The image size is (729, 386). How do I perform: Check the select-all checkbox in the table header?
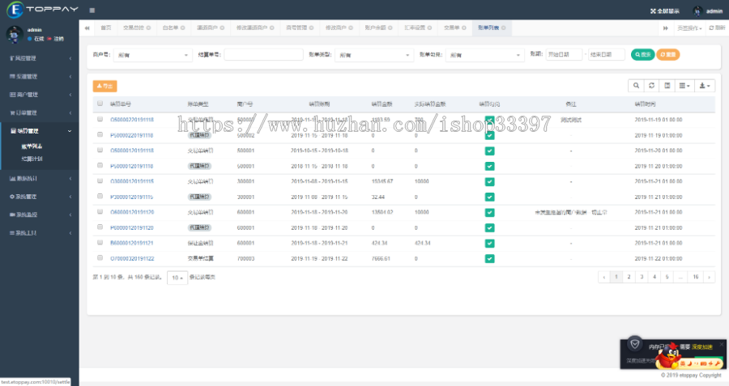100,104
